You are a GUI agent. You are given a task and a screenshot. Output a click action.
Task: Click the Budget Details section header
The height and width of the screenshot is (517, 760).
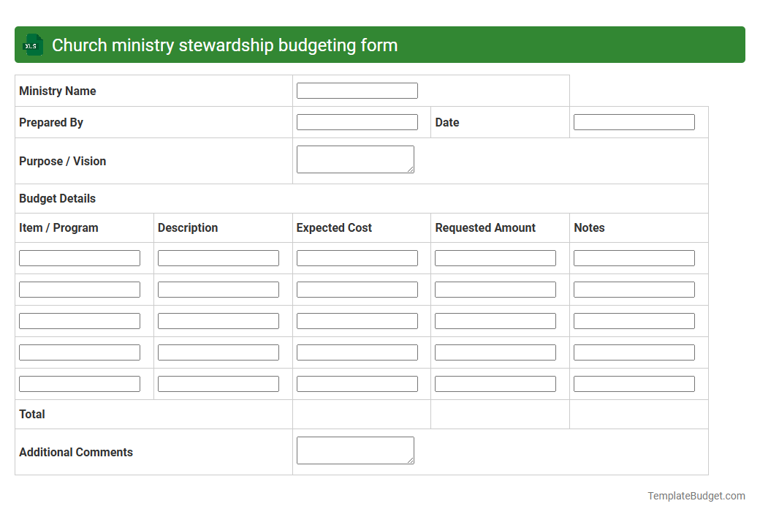tap(57, 198)
